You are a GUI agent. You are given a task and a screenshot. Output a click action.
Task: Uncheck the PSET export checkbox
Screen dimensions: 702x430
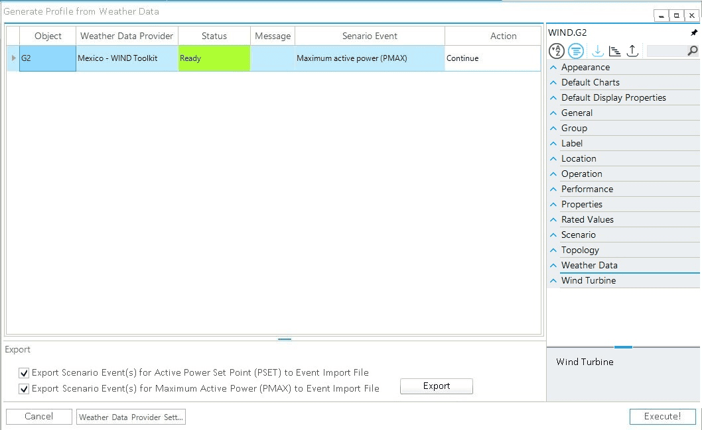pos(24,372)
